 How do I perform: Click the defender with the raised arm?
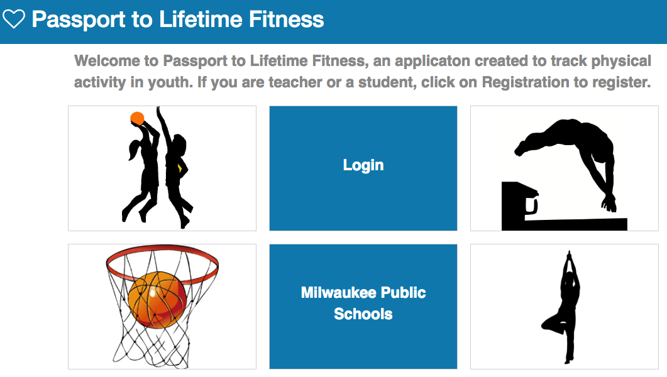[175, 168]
